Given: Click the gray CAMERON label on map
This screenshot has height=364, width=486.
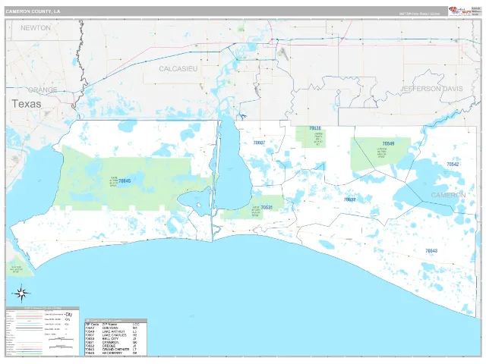Looking at the screenshot, I should coord(448,195).
